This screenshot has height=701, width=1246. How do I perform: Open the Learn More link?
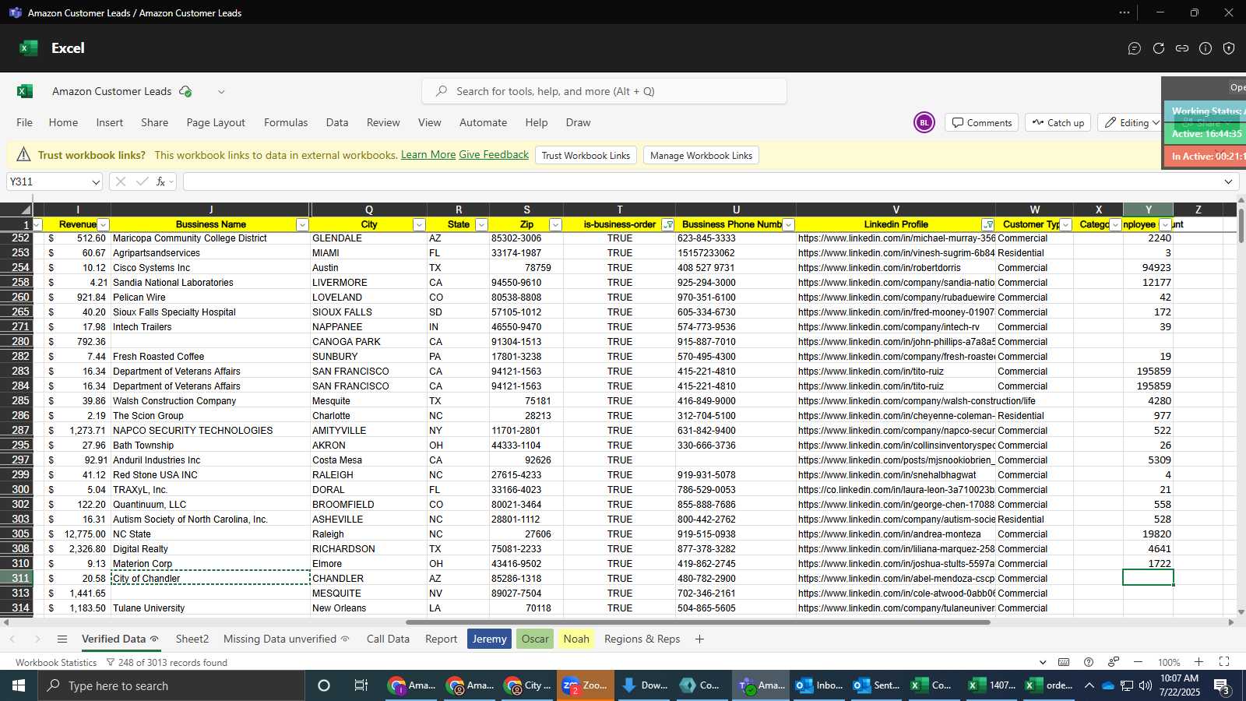[428, 155]
